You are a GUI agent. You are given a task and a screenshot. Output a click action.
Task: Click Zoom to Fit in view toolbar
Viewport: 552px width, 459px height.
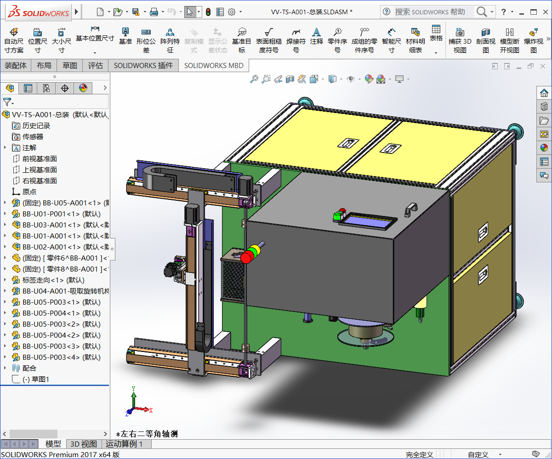[254, 79]
